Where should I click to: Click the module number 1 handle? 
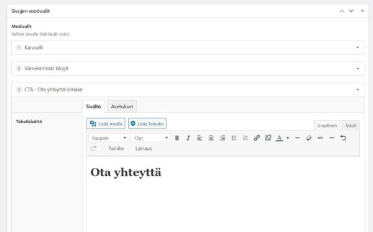[x=19, y=48]
